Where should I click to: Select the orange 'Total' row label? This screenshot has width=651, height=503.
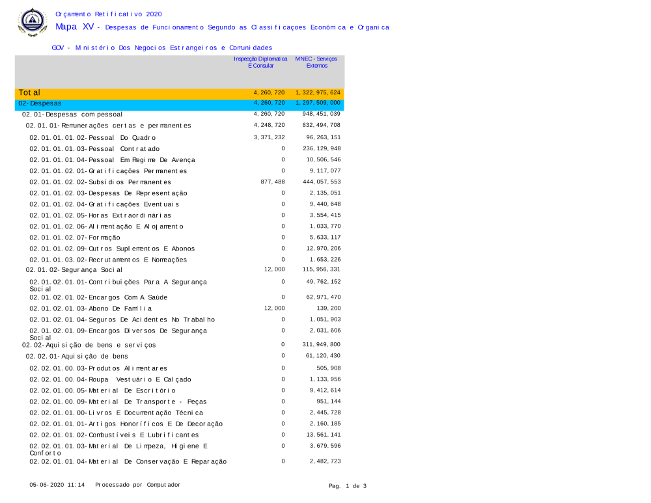[x=29, y=93]
